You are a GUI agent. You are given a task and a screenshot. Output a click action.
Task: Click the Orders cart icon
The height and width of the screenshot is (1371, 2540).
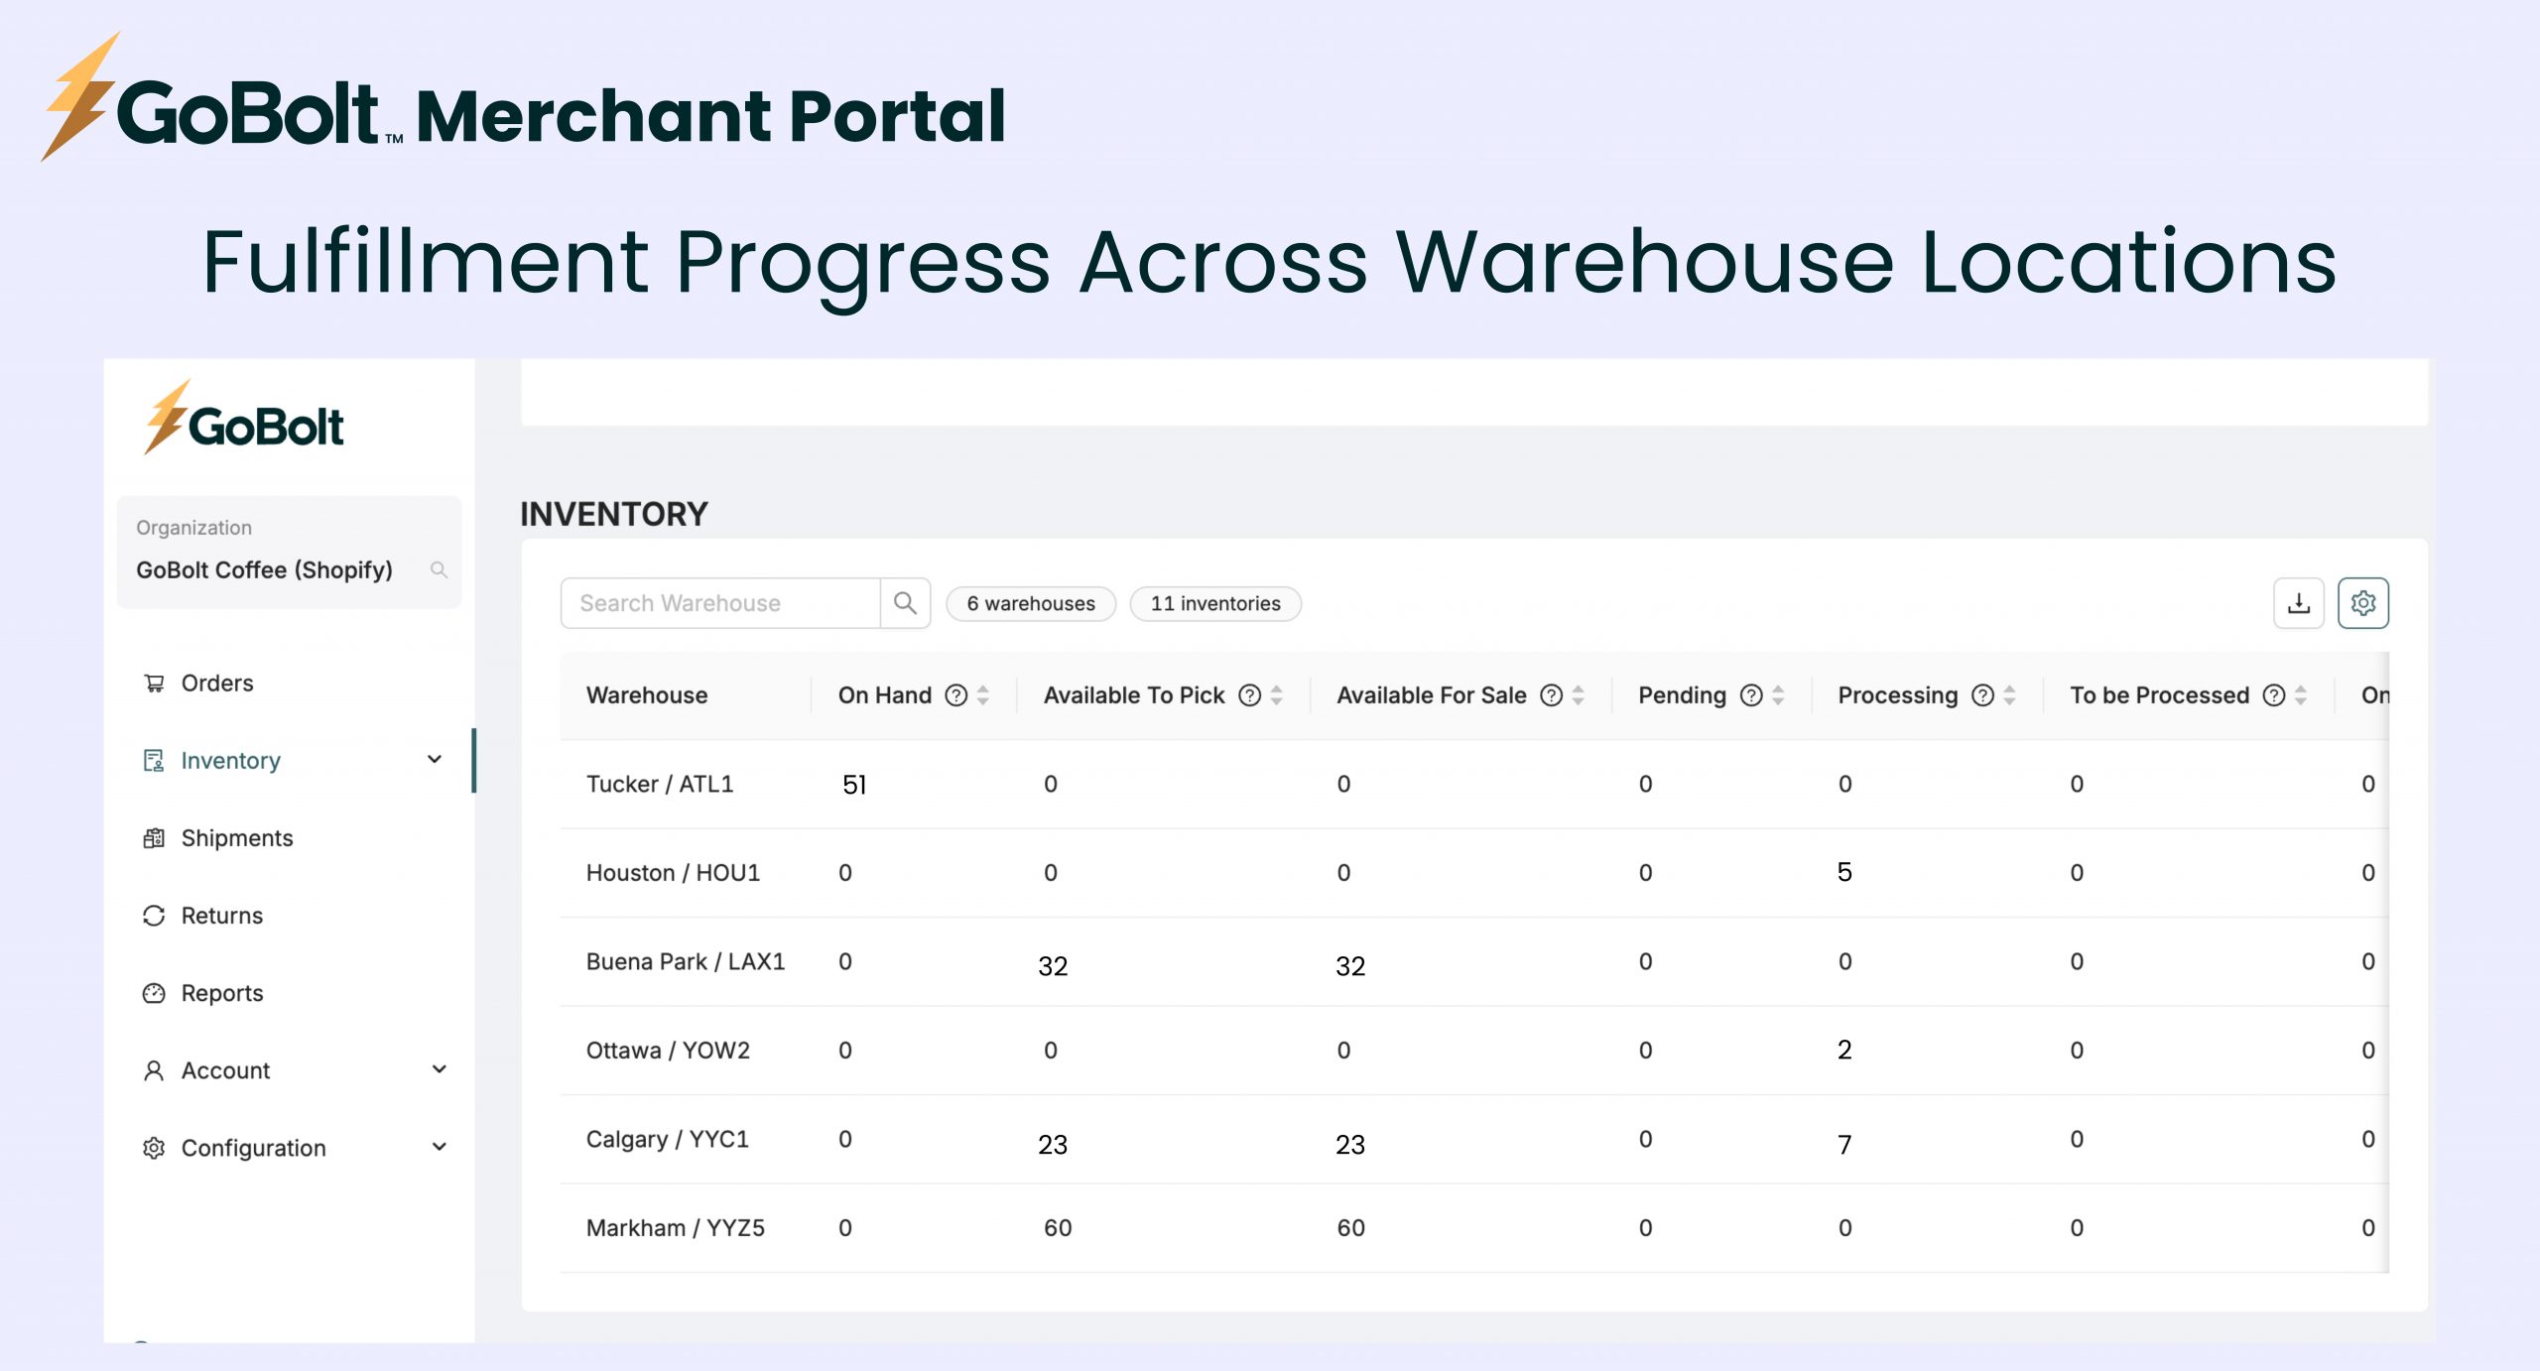(154, 683)
